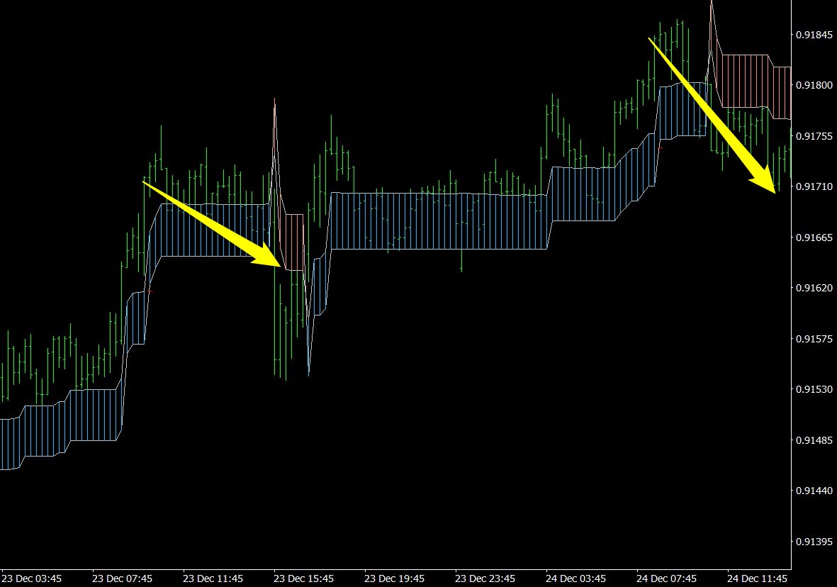Select the 0.91845 price axis label
This screenshot has width=837, height=587.
point(814,34)
